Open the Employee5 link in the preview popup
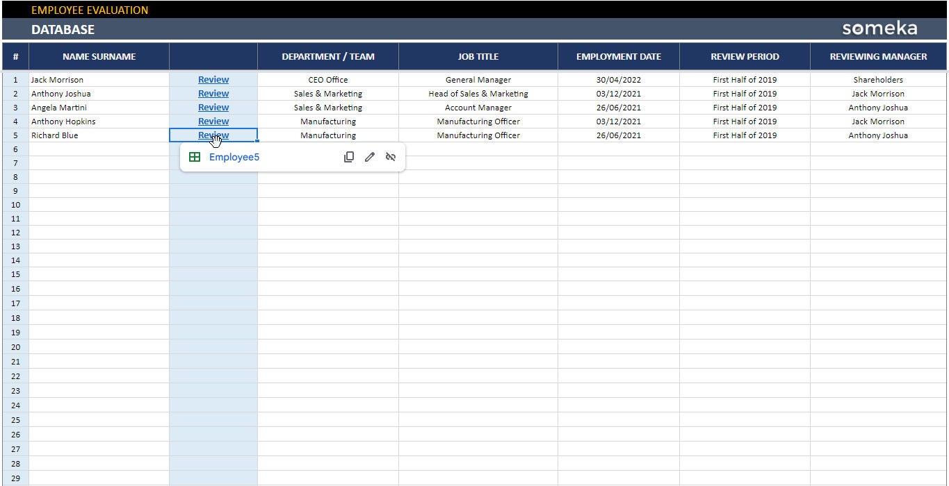The height and width of the screenshot is (486, 949). point(234,157)
